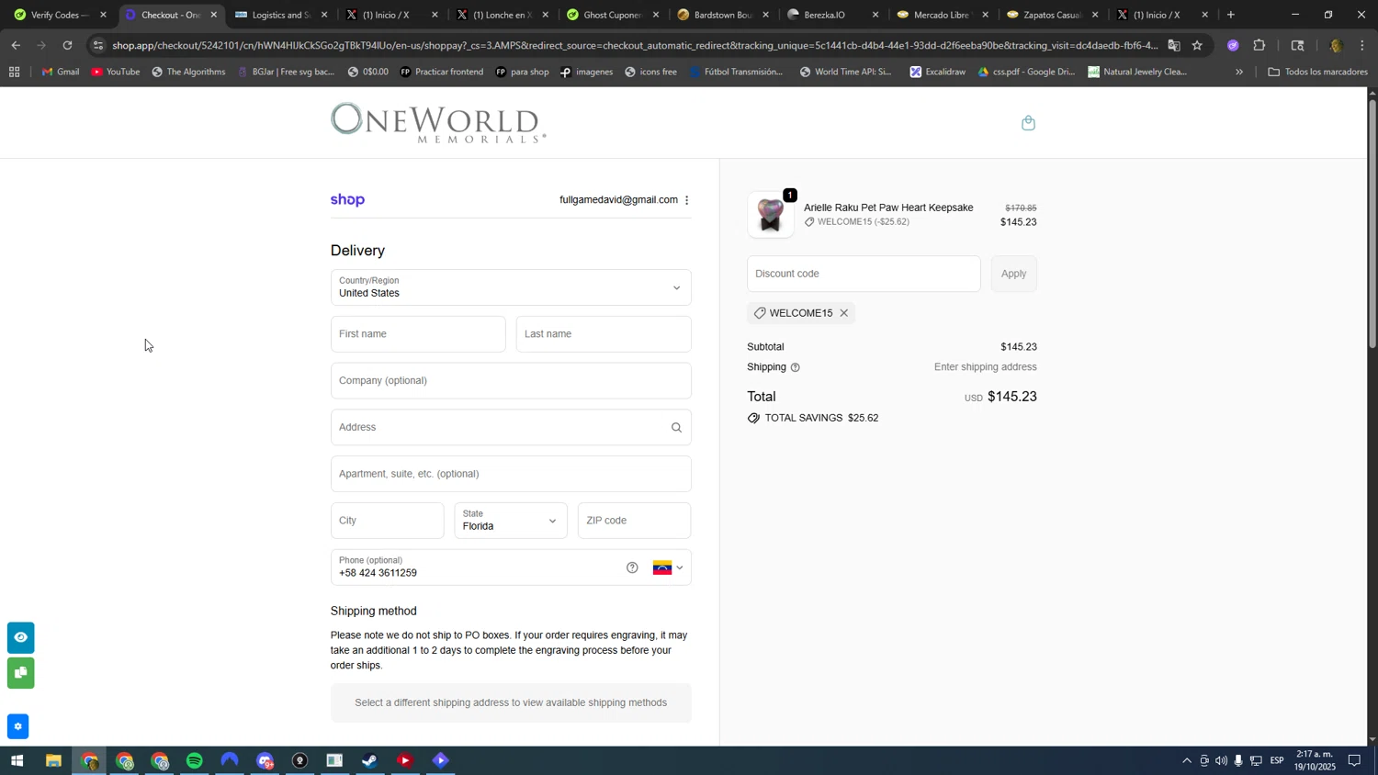Click the pet paw keepsake thumbnail
The image size is (1378, 775).
coord(771,215)
